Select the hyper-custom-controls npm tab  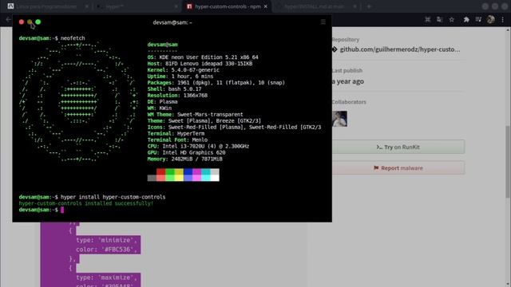coord(228,6)
